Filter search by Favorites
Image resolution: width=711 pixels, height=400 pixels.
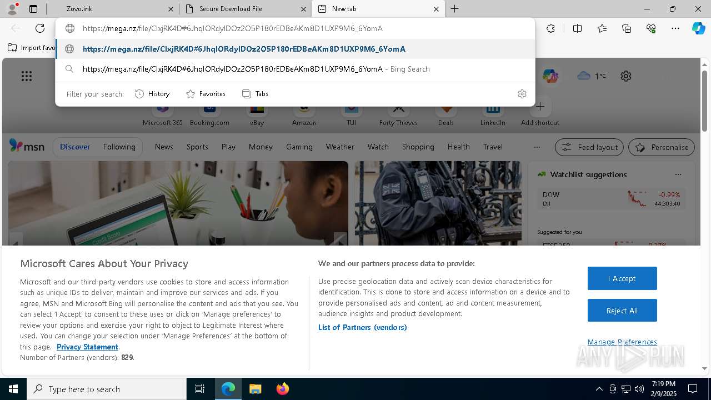coord(206,94)
